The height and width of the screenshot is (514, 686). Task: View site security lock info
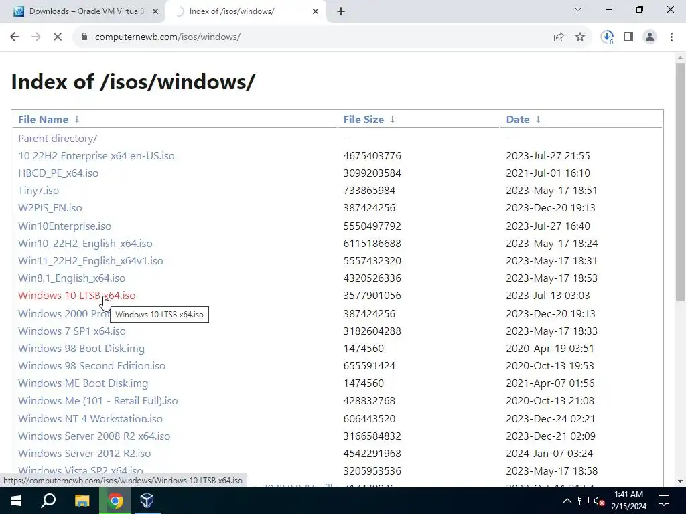tap(84, 37)
